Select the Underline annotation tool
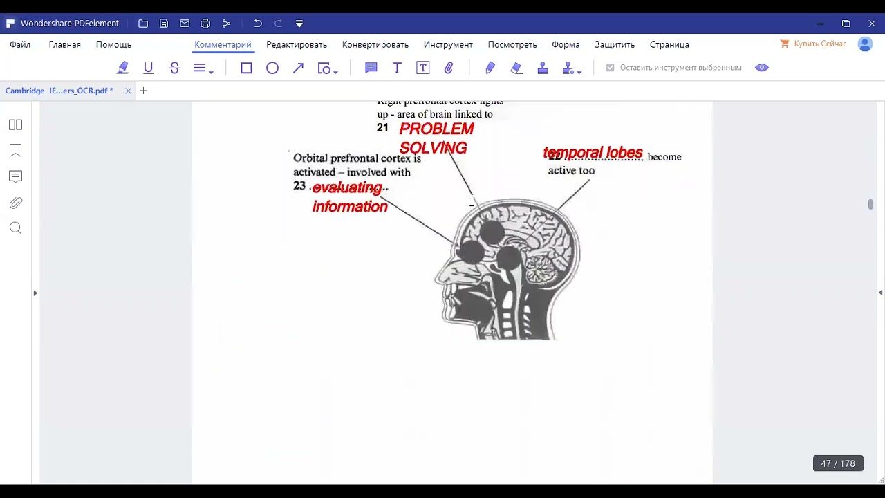Screen dimensions: 885x498 (148, 68)
